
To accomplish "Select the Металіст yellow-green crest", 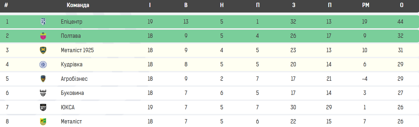I will [x=43, y=122].
